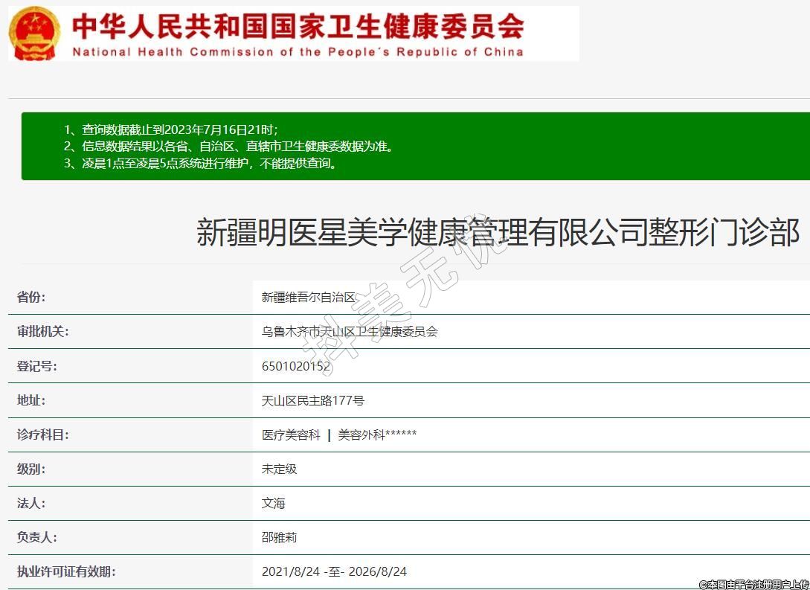Click the 凌晨1点至5点 system maintenance notice
Image resolution: width=810 pixels, height=590 pixels.
200,163
